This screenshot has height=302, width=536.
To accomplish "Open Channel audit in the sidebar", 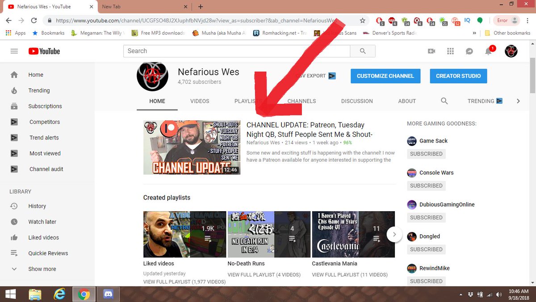I will tap(47, 169).
